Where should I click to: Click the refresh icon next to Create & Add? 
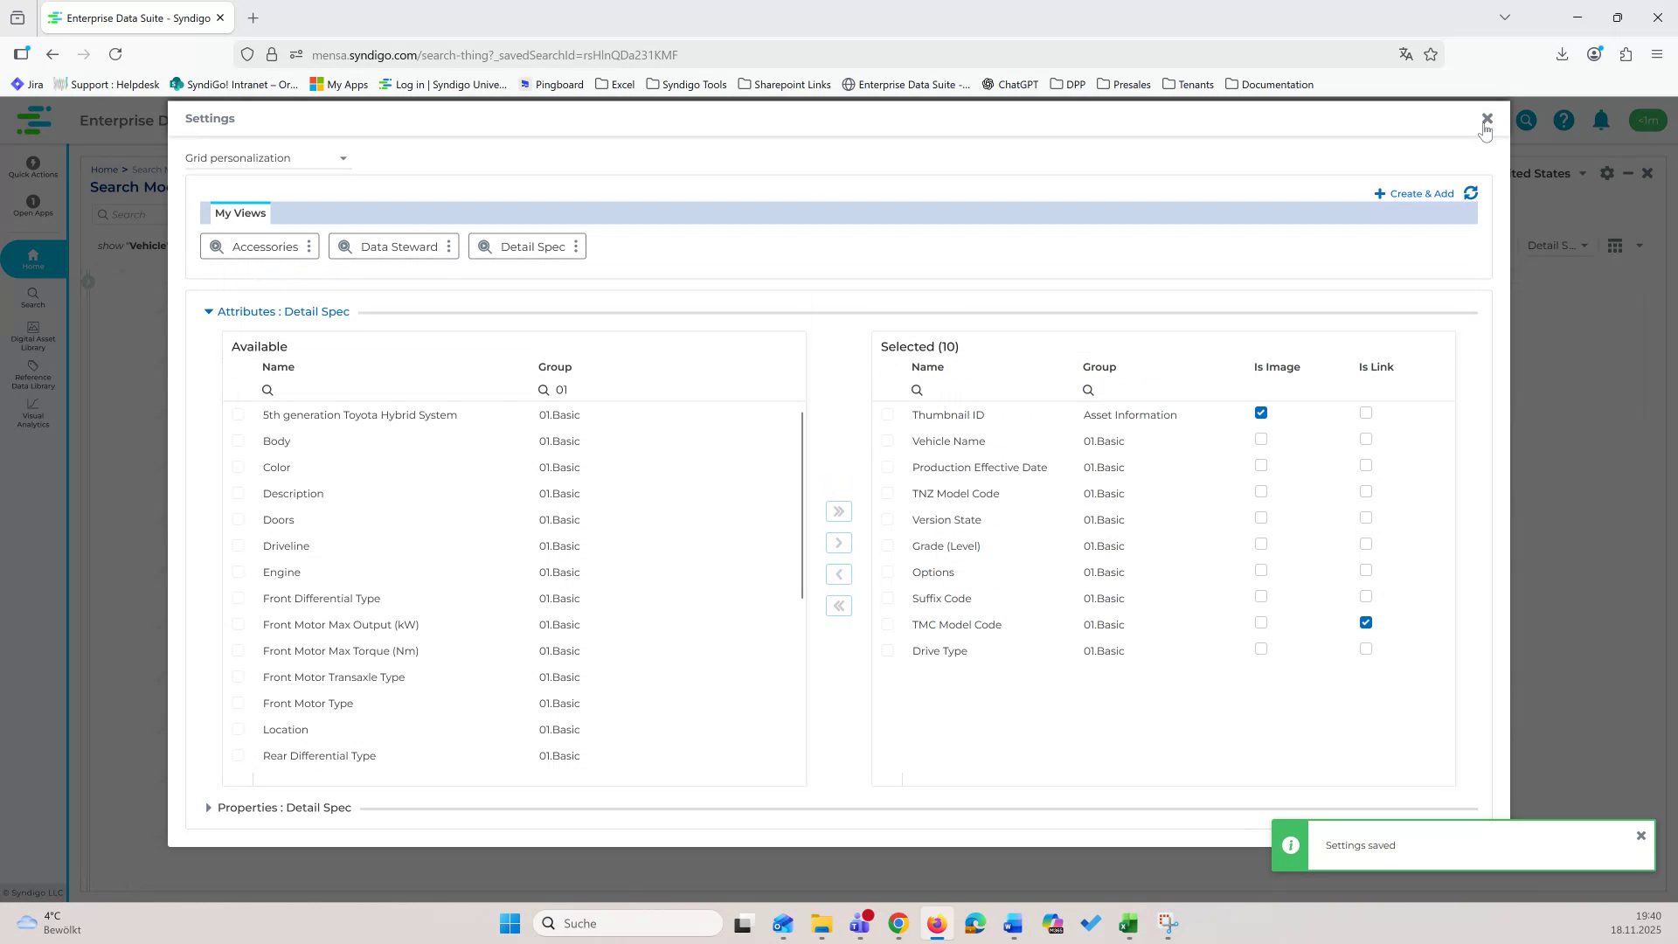pos(1471,193)
